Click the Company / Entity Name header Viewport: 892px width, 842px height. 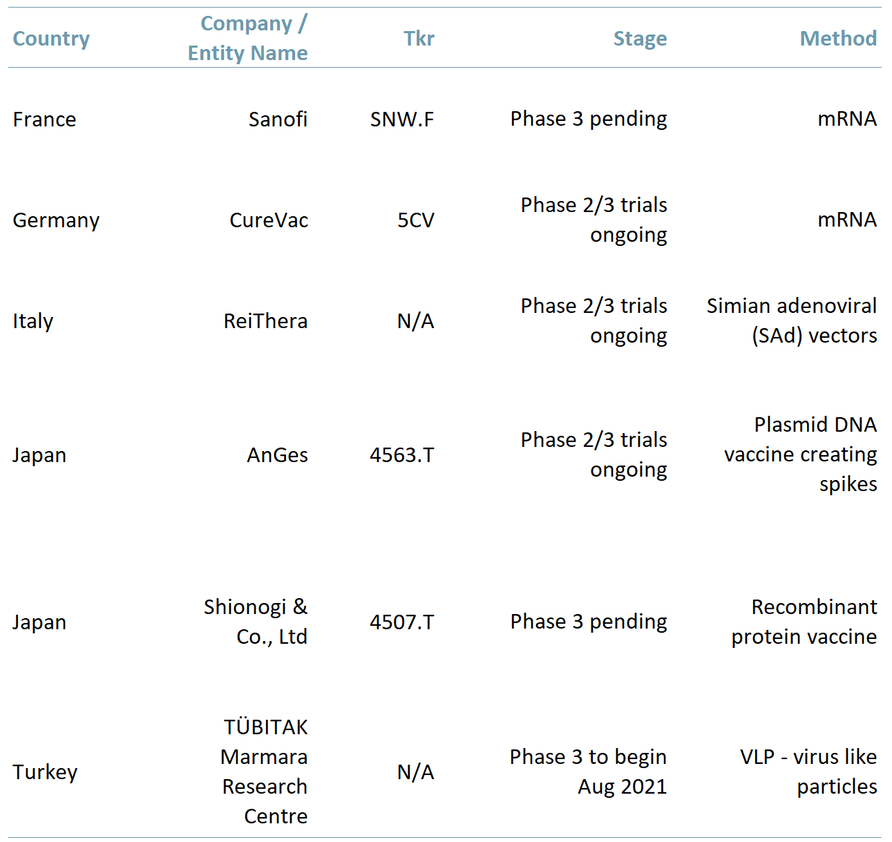pyautogui.click(x=248, y=38)
